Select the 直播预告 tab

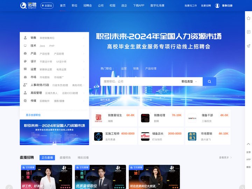click(65, 157)
